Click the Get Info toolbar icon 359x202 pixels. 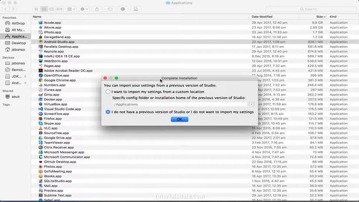[123, 9]
